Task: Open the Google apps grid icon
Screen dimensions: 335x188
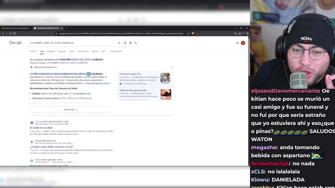Action: click(x=237, y=43)
